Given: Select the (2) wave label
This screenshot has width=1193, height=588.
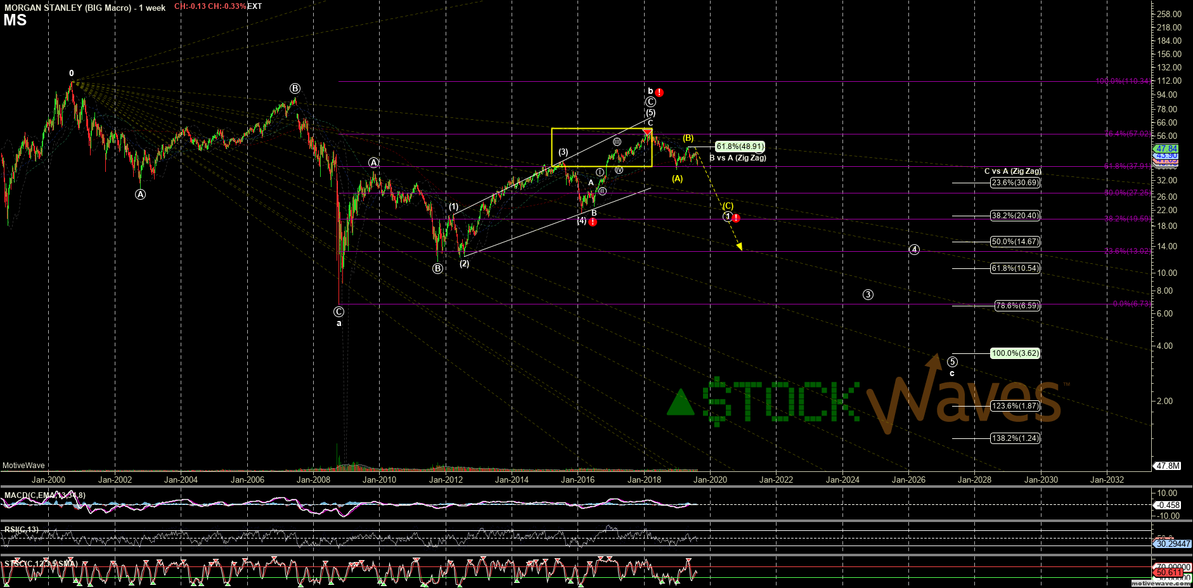Looking at the screenshot, I should [x=464, y=263].
